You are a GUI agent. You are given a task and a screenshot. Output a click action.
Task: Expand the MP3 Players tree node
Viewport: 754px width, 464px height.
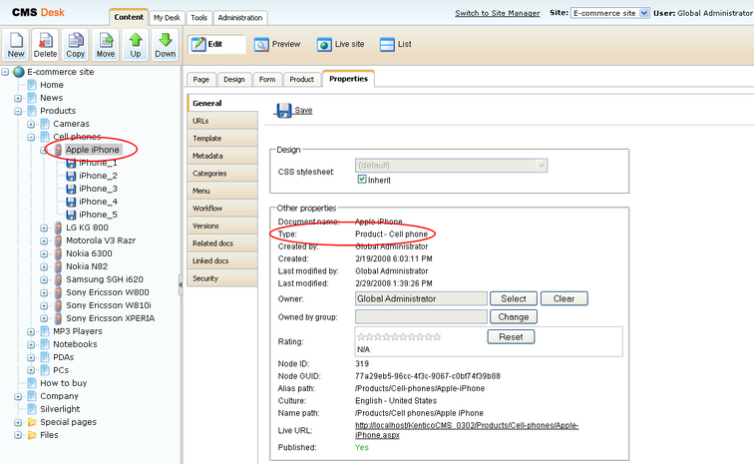click(x=31, y=331)
